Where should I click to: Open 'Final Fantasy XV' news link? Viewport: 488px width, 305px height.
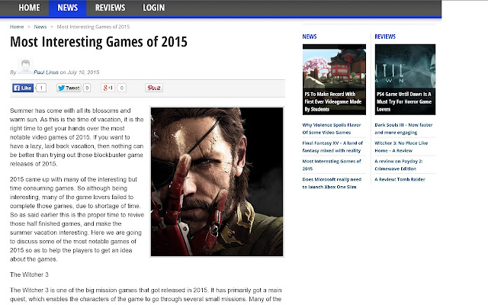332,146
